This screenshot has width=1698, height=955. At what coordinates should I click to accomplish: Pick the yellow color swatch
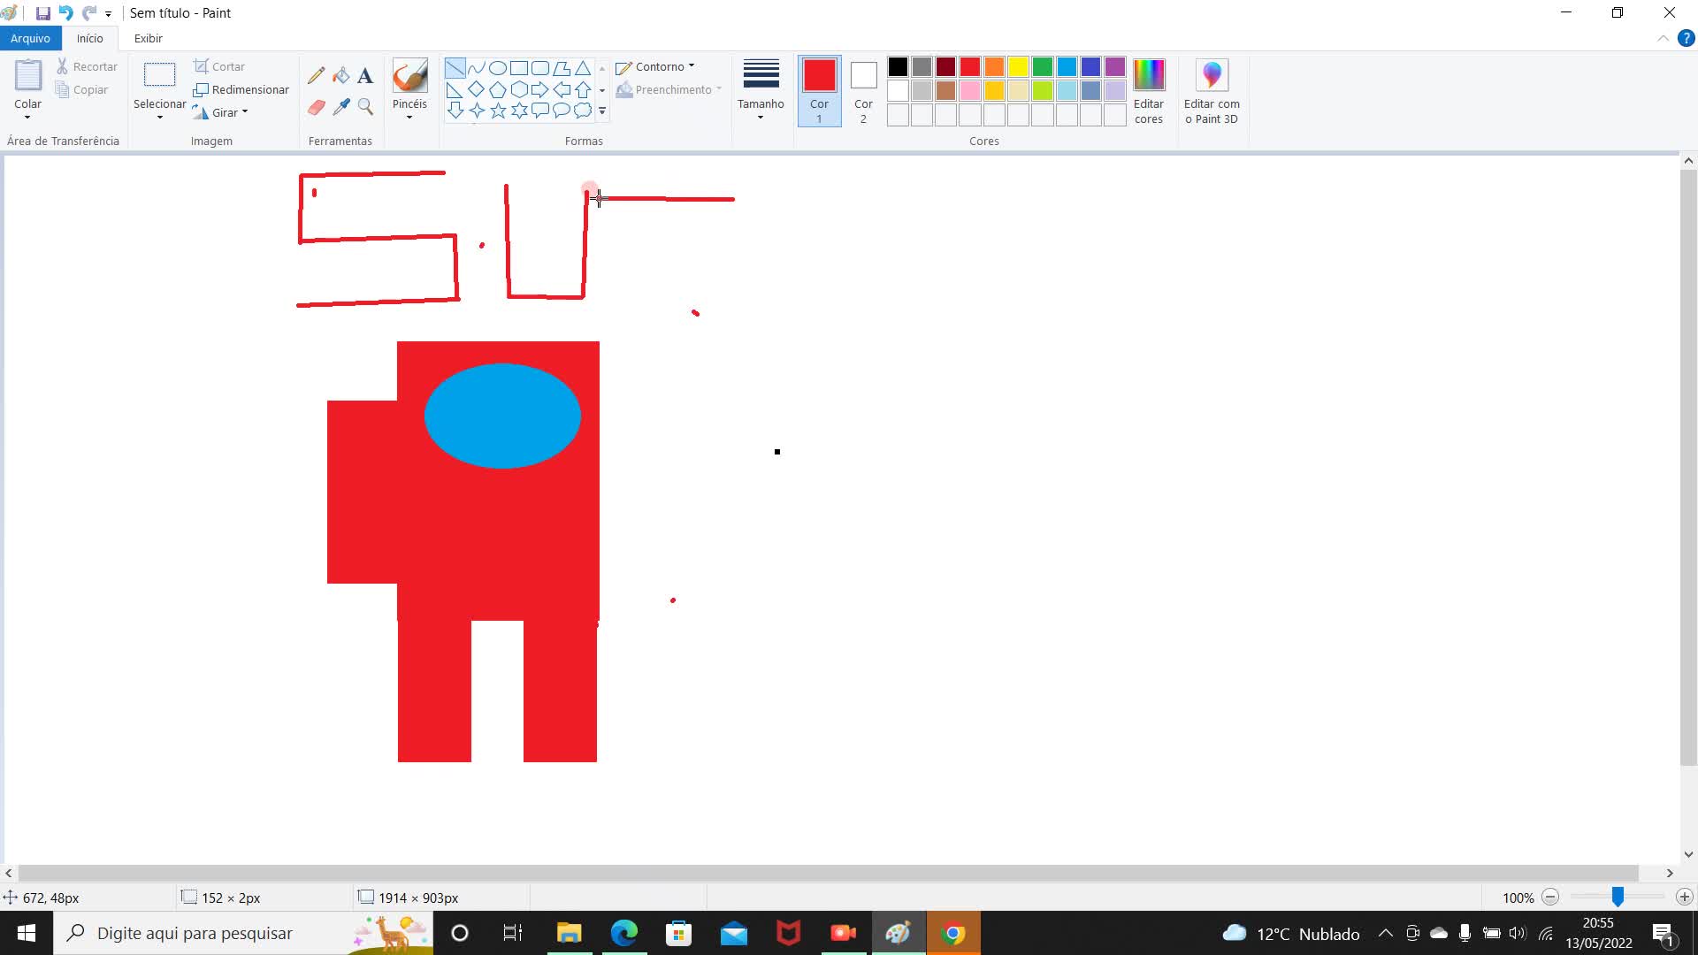pos(1018,66)
